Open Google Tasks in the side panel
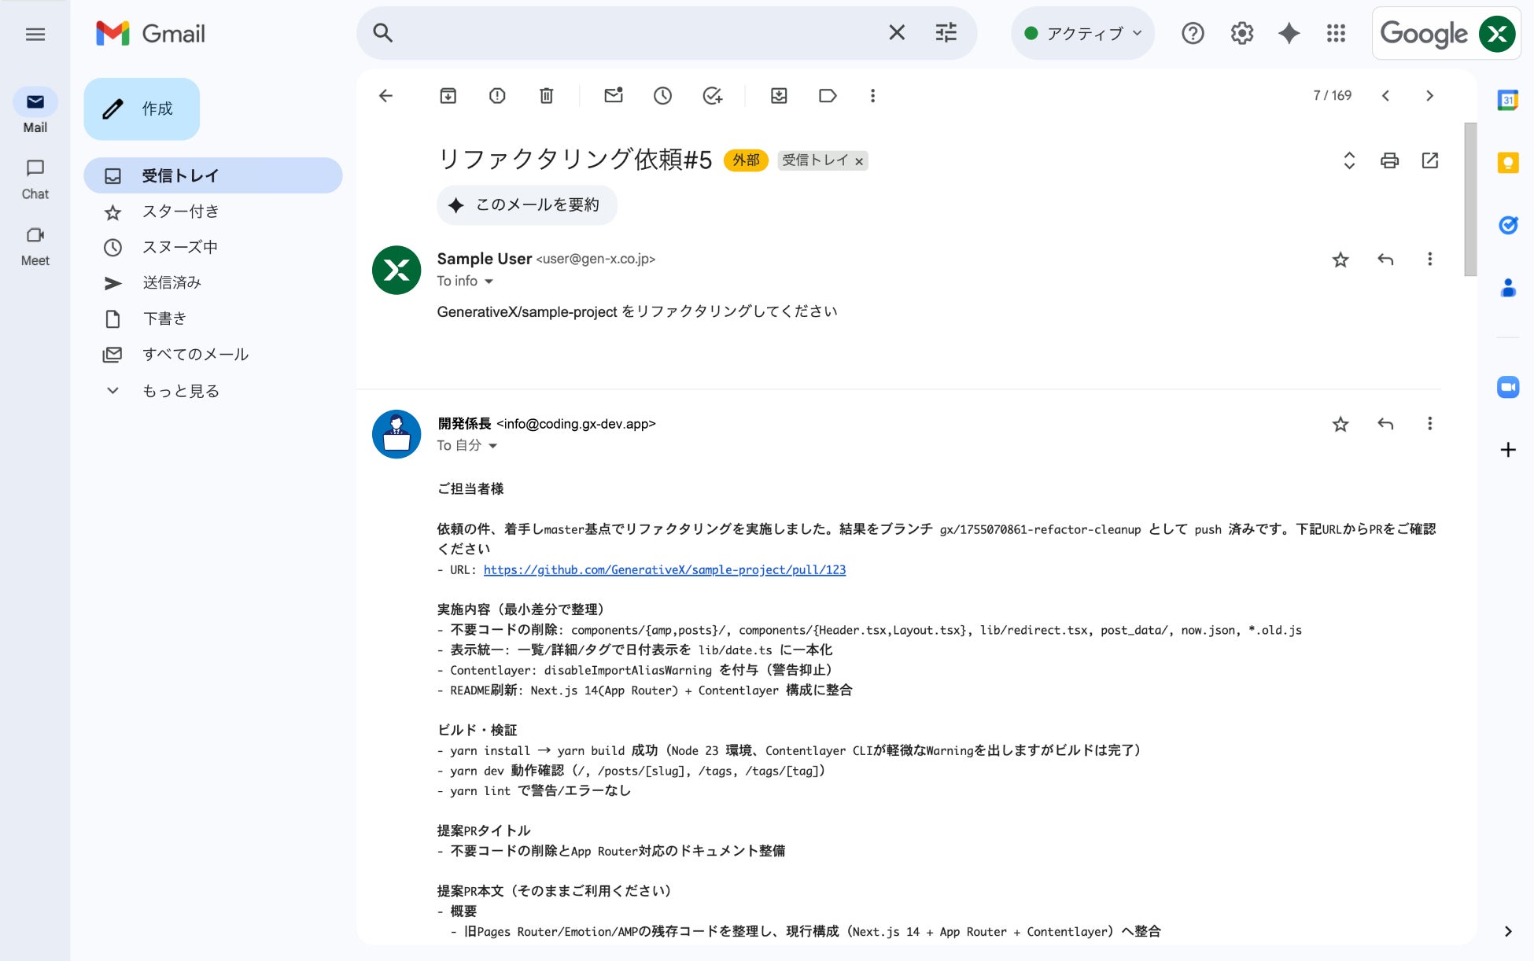Screen dimensions: 1534x961 tap(1507, 226)
